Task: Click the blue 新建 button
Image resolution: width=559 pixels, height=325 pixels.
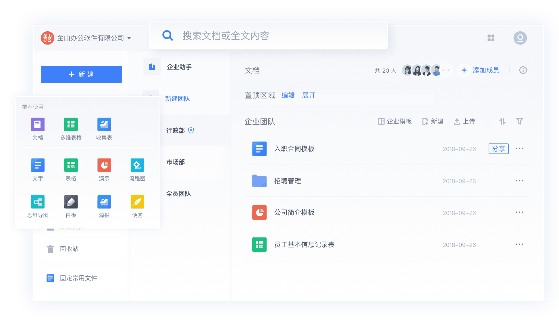Action: coord(81,74)
